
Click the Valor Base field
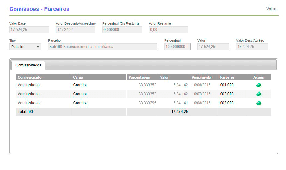coord(29,30)
